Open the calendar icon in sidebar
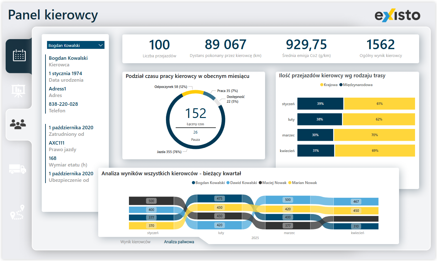This screenshot has width=437, height=261. coord(19,55)
